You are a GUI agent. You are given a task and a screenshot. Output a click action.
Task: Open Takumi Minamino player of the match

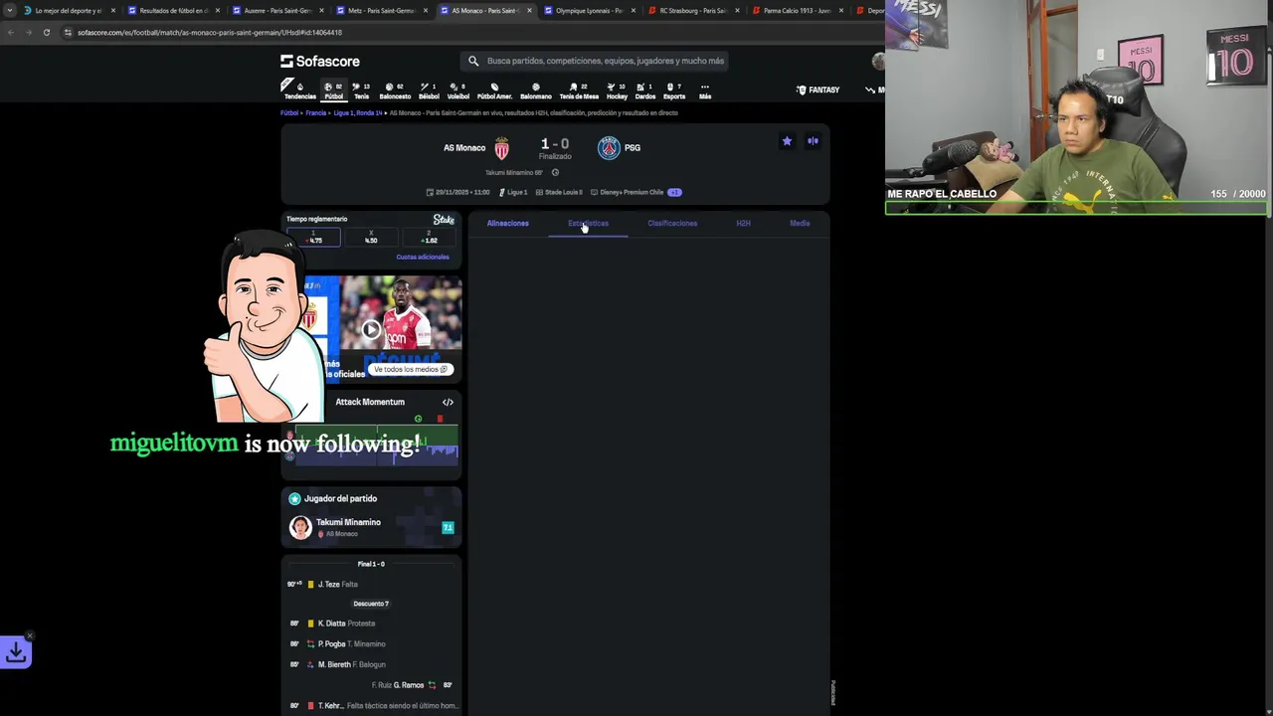[x=371, y=527]
